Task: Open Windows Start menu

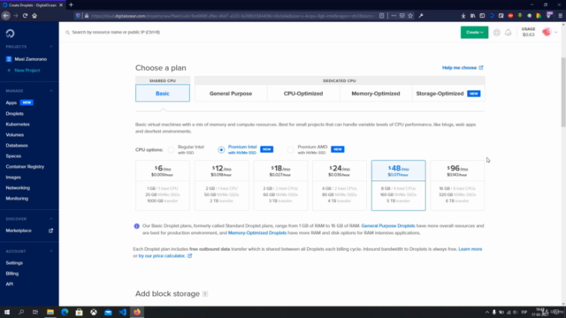Action: pyautogui.click(x=7, y=312)
